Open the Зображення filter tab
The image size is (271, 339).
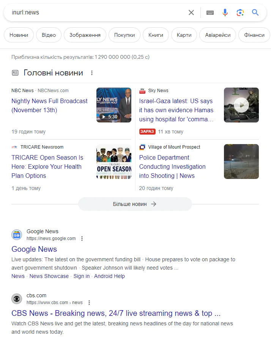85,35
